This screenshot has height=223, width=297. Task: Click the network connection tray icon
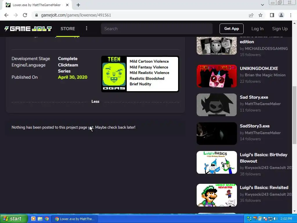click(270, 219)
